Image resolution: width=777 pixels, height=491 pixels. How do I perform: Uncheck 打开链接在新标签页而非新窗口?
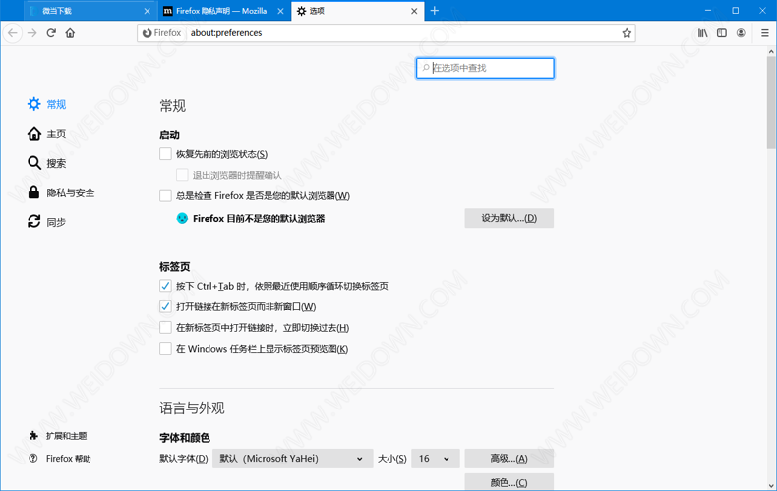[x=165, y=306]
